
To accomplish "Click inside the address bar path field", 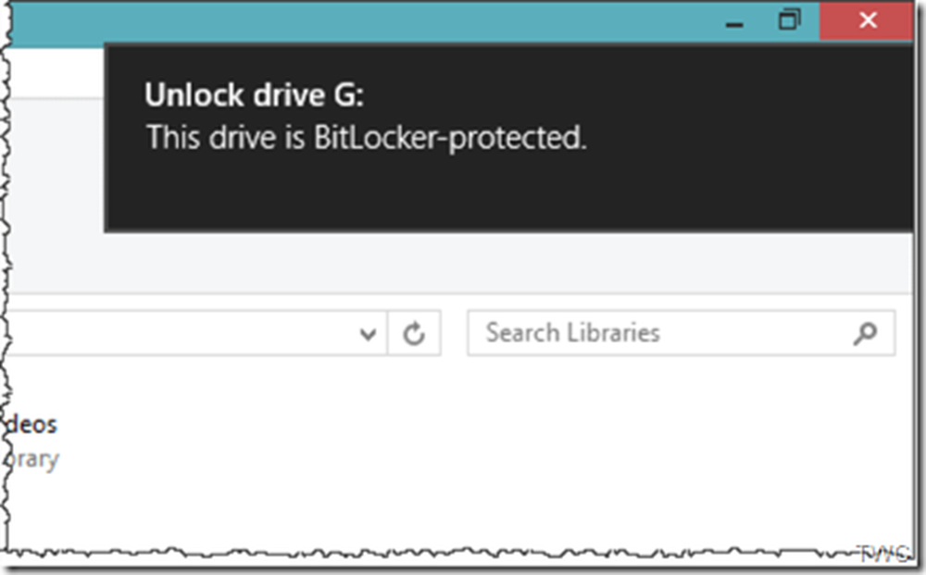I will click(x=185, y=334).
